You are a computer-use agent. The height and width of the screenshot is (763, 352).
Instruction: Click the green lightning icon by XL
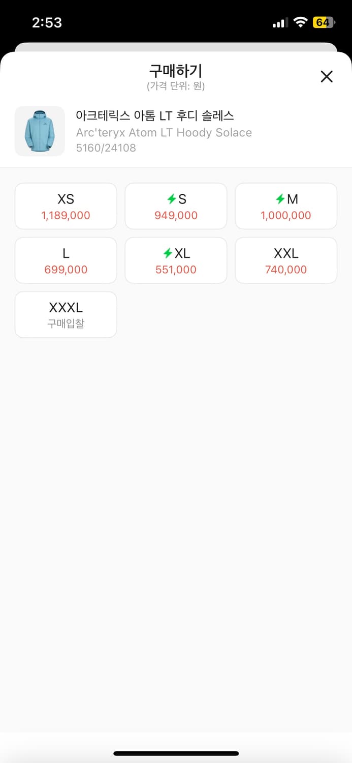point(168,253)
